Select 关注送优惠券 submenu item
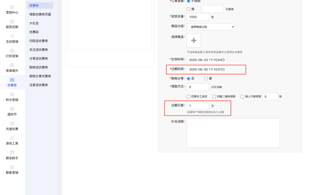This screenshot has width=319, height=195. pos(39,50)
